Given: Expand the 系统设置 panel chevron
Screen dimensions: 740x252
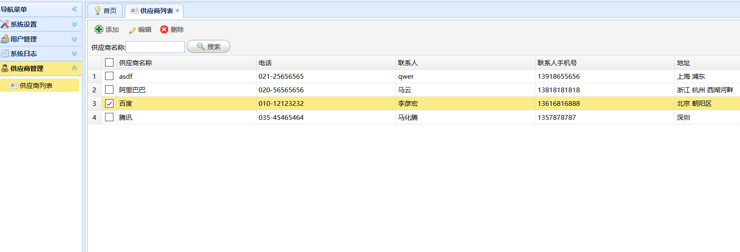Looking at the screenshot, I should (74, 24).
